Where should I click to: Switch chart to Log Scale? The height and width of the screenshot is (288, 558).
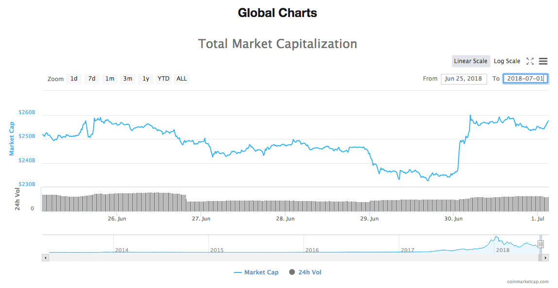tap(507, 61)
